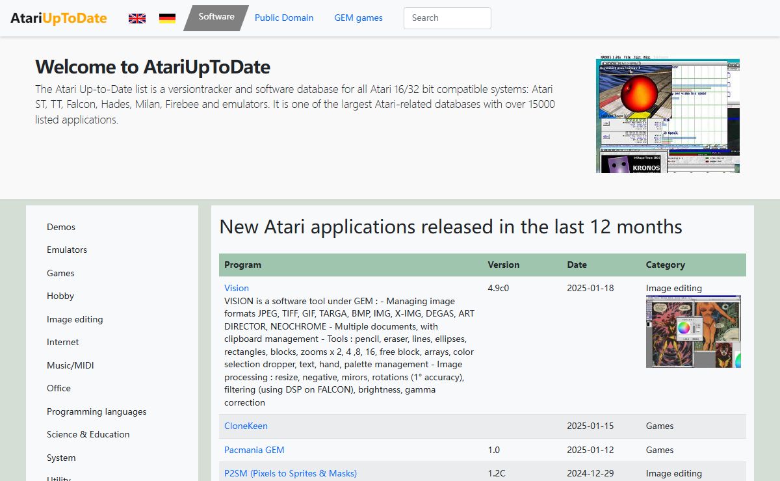Open P2SM (Pixels to Sprites & Masks) link
Viewport: 780px width, 481px height.
291,473
